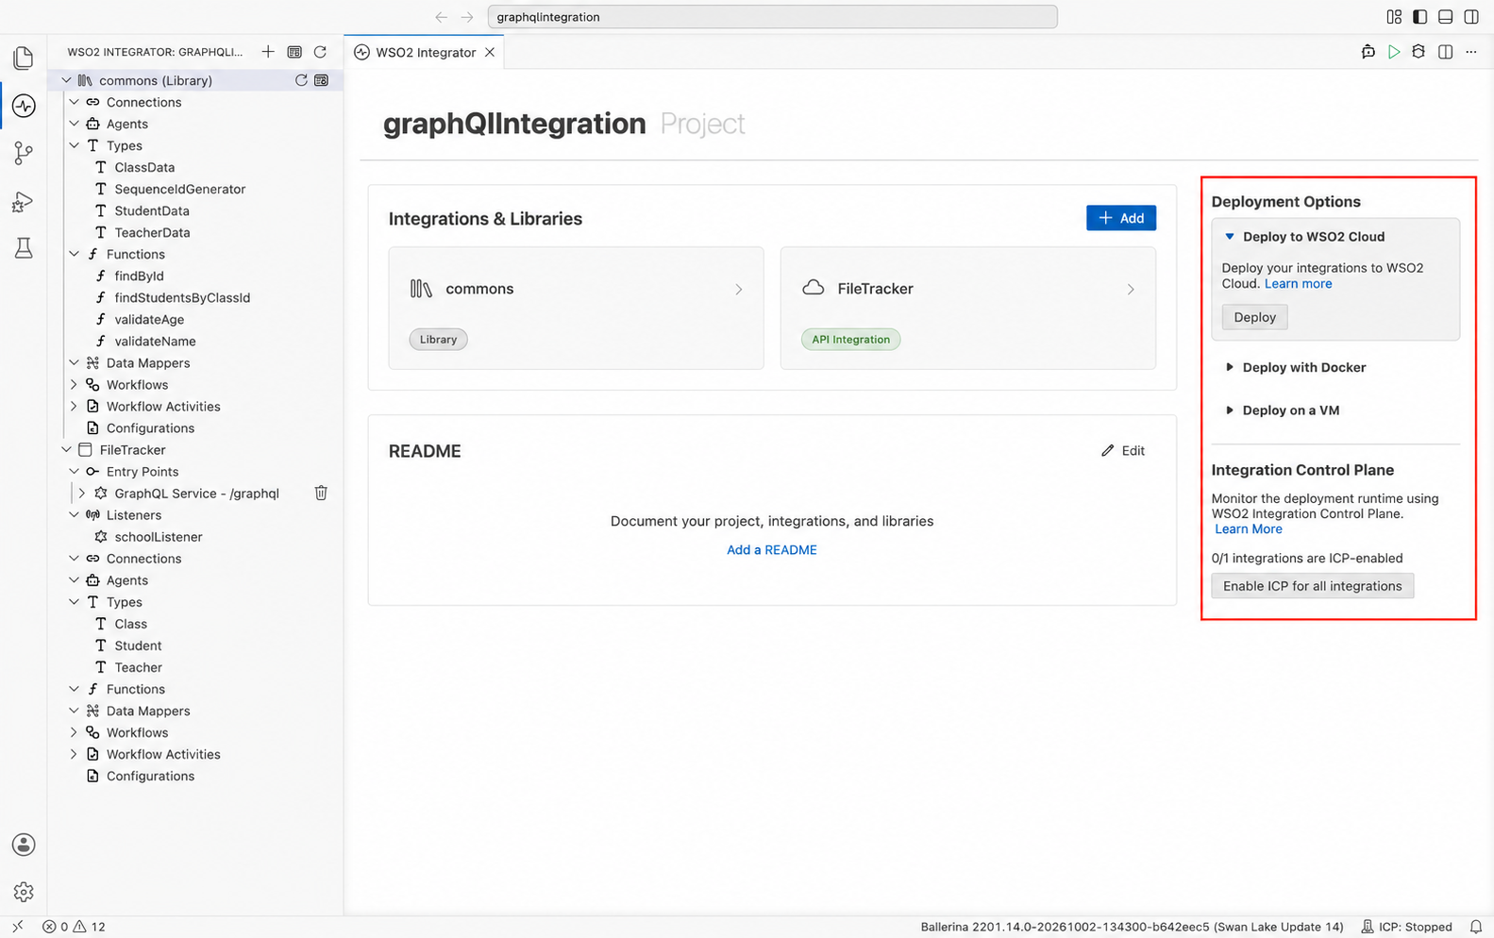This screenshot has width=1494, height=938.
Task: Select the schoolListener tree item
Action: tap(159, 537)
